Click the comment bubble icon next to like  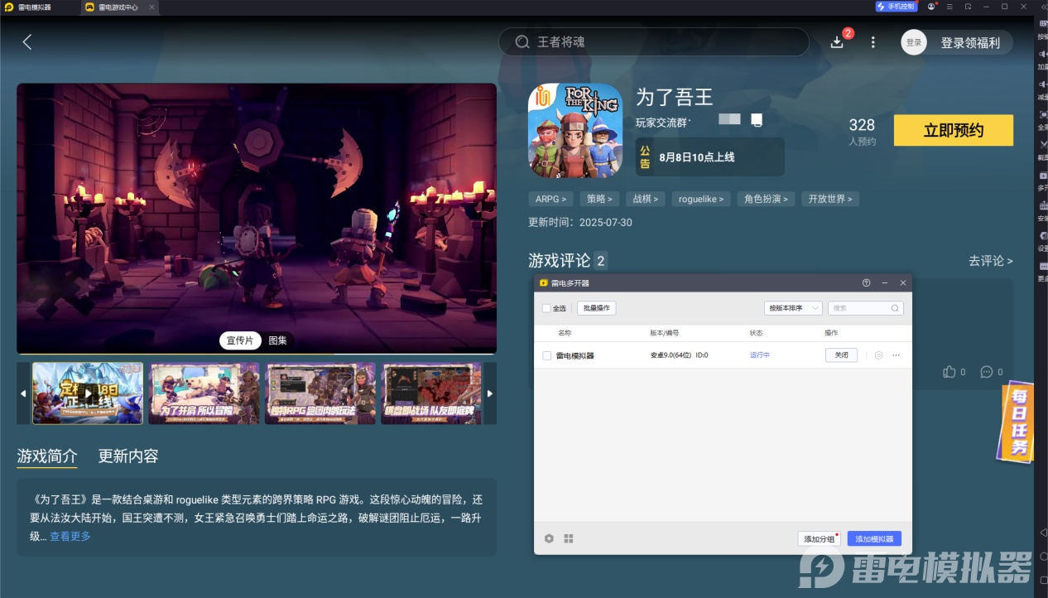(985, 372)
